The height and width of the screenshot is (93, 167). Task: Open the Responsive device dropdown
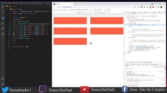79,13
